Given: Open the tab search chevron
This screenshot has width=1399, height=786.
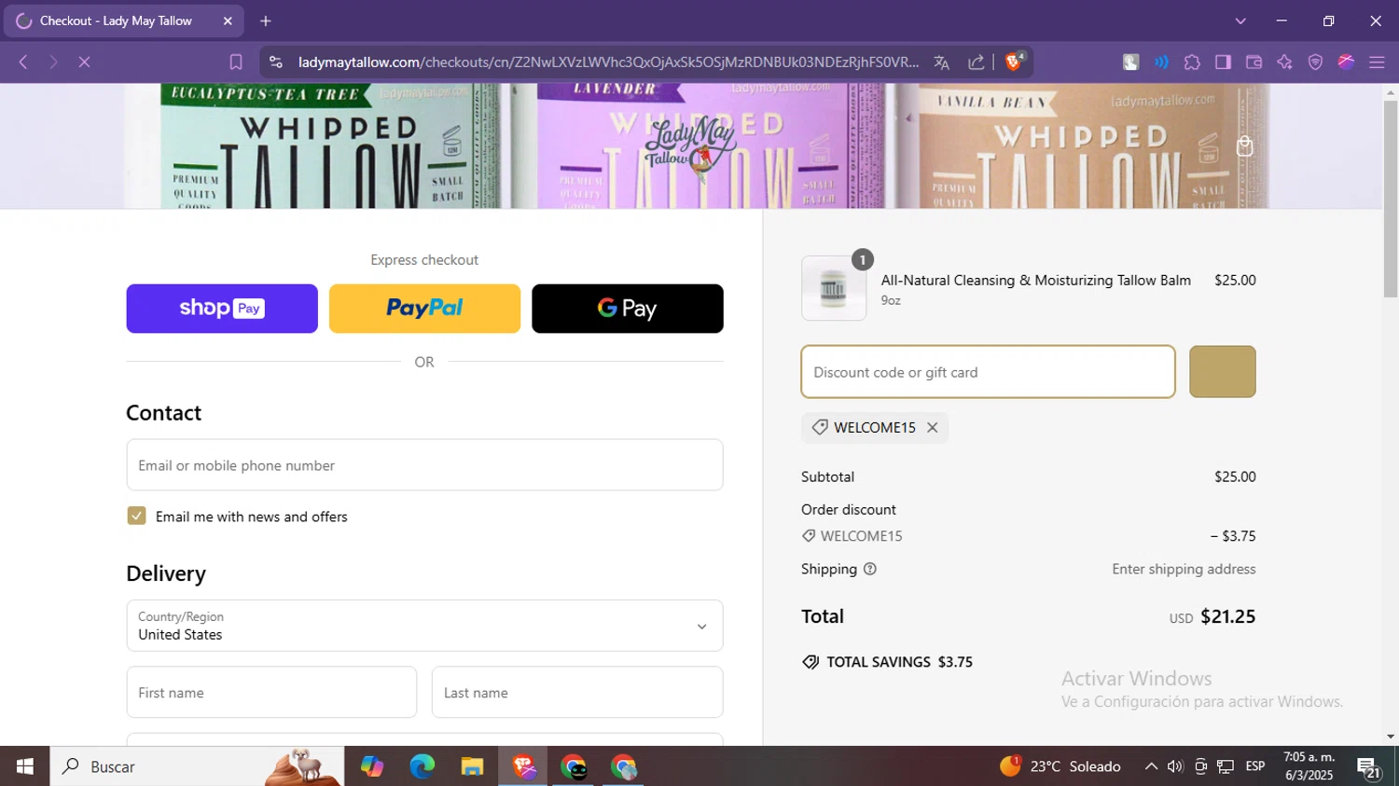Looking at the screenshot, I should point(1240,21).
